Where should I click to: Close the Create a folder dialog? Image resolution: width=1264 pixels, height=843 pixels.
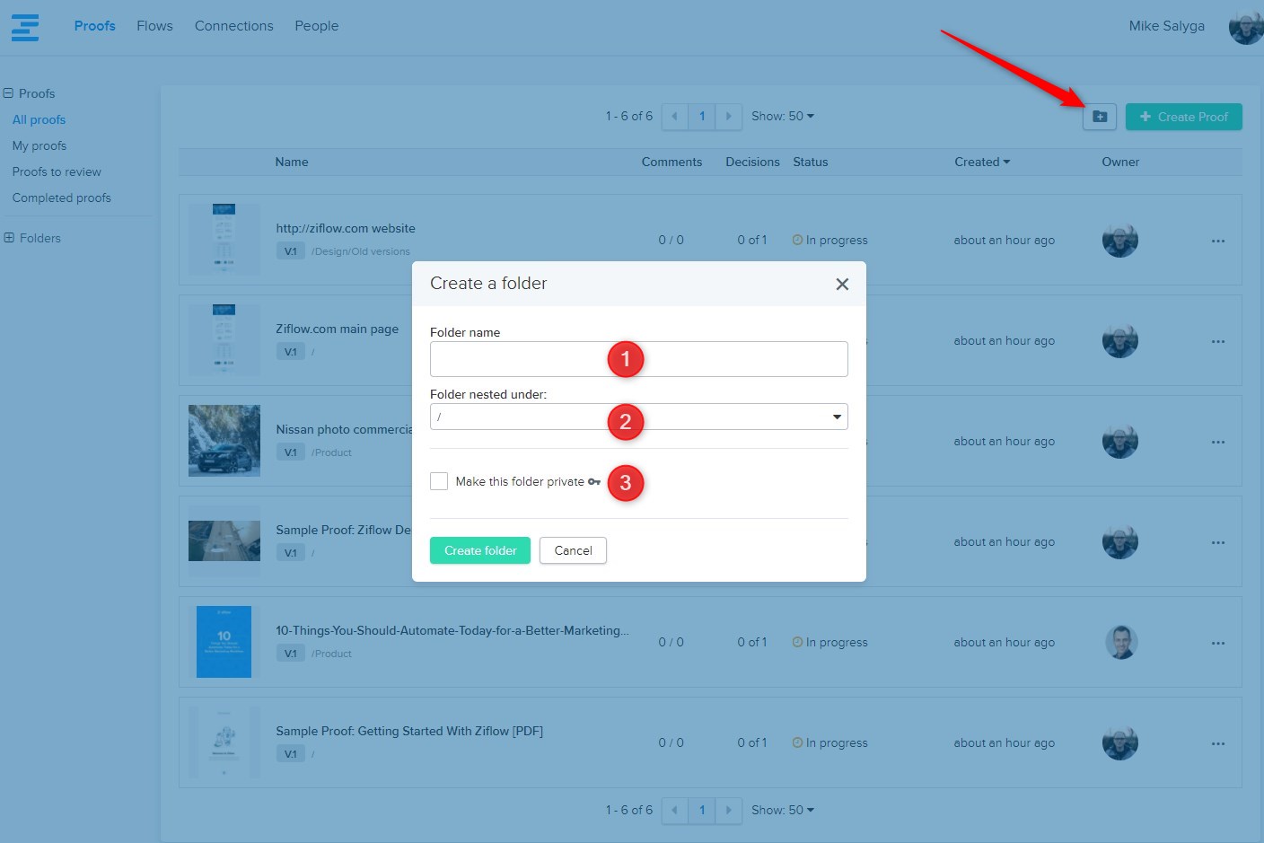pyautogui.click(x=842, y=284)
